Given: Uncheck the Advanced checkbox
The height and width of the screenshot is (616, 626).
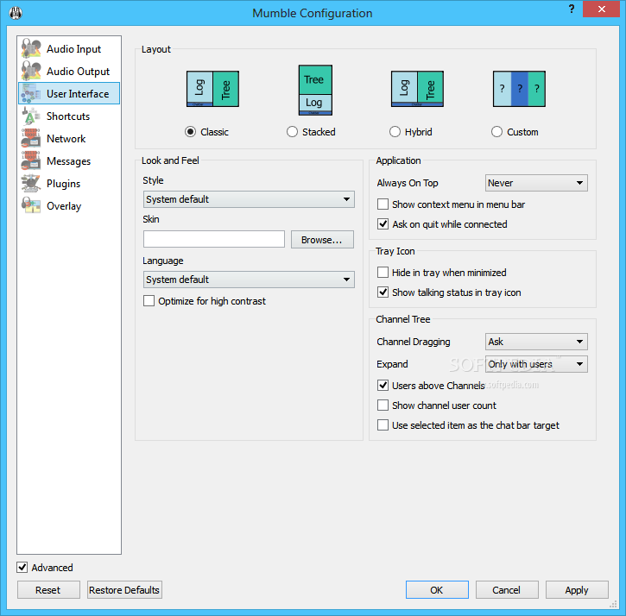Looking at the screenshot, I should 22,568.
